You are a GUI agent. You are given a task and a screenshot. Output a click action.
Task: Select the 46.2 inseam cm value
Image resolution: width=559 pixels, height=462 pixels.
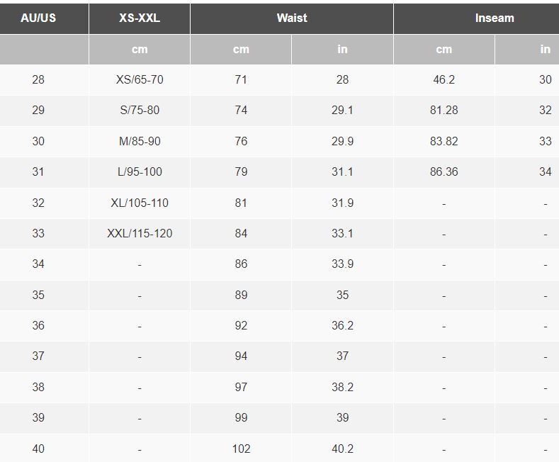pyautogui.click(x=444, y=79)
